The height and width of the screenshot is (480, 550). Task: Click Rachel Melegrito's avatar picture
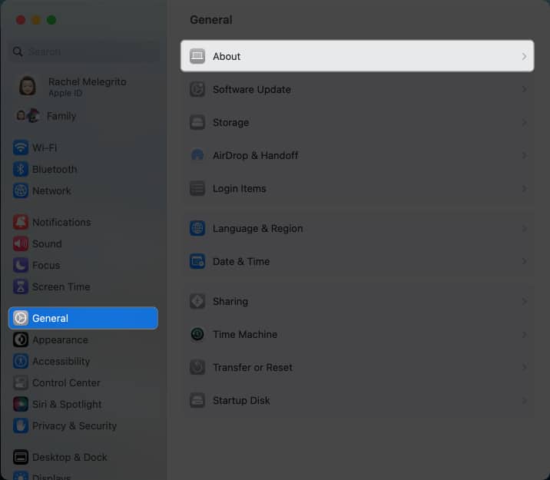(x=28, y=86)
